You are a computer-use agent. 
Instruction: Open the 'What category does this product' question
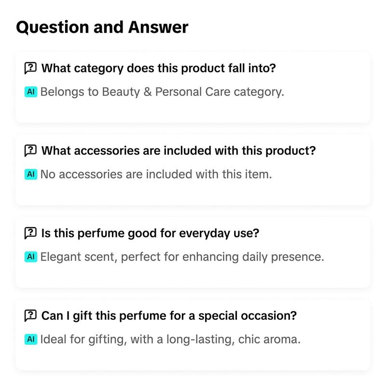tap(159, 68)
